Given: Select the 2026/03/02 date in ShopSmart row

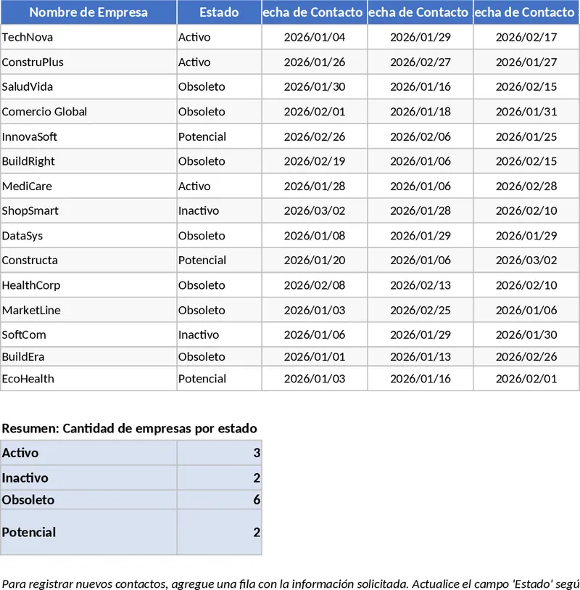Looking at the screenshot, I should coord(315,211).
